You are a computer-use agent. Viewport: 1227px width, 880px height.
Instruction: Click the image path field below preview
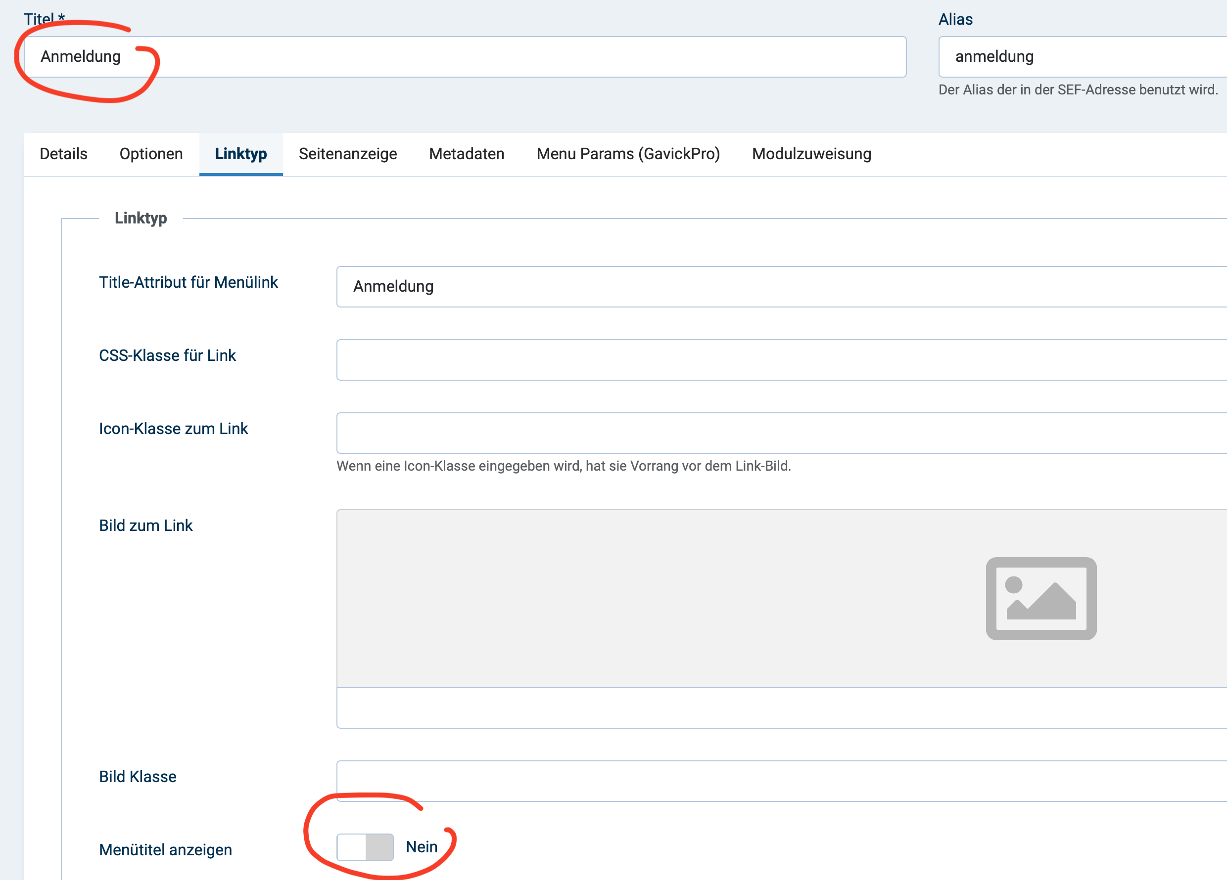[779, 708]
